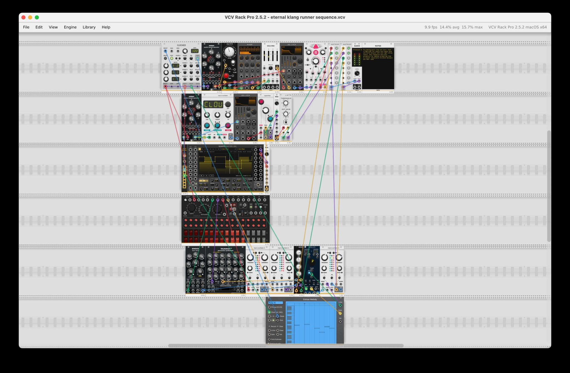Toggle ShapeMaster's Clock Sync ON switch
570x373 pixels.
pos(202,181)
